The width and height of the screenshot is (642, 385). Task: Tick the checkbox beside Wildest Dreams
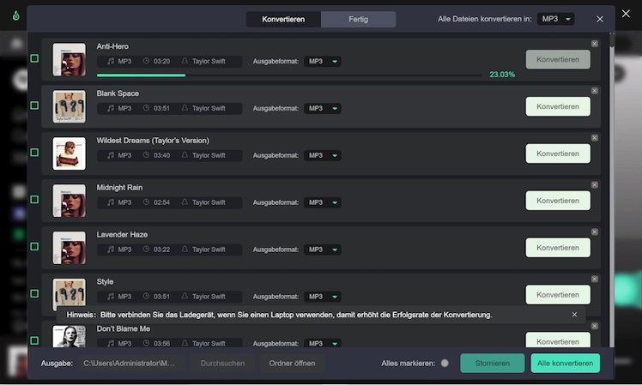[34, 153]
